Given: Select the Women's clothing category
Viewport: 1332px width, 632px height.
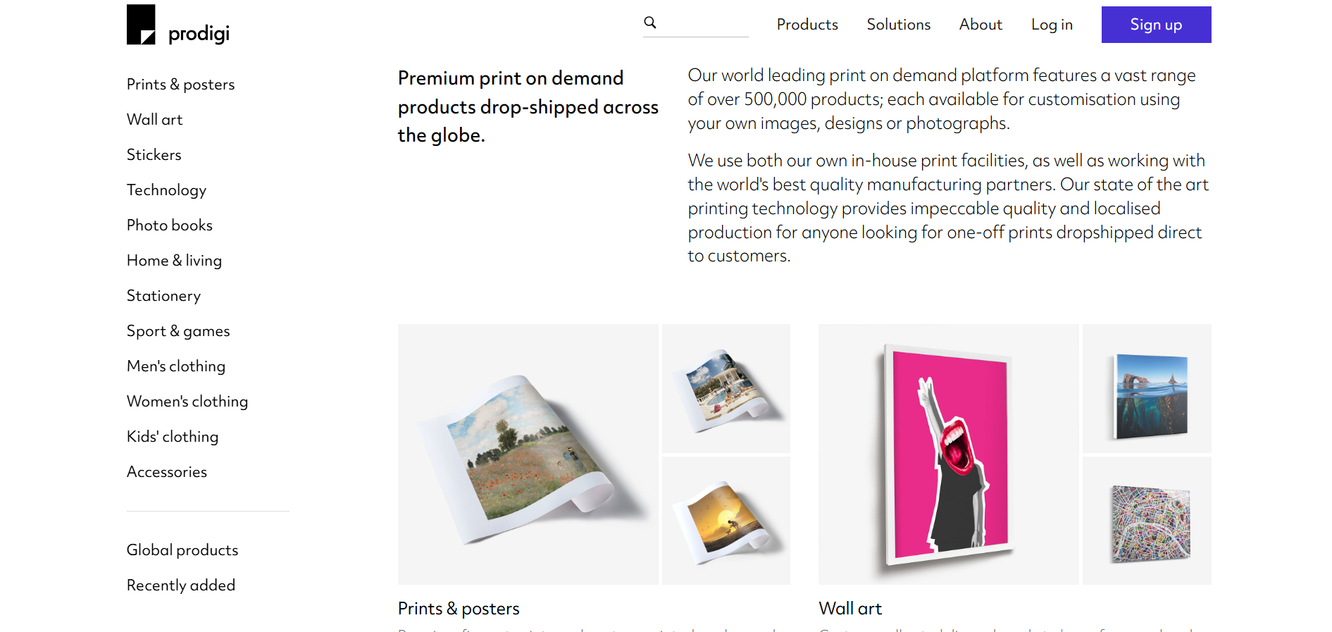Looking at the screenshot, I should tap(187, 401).
